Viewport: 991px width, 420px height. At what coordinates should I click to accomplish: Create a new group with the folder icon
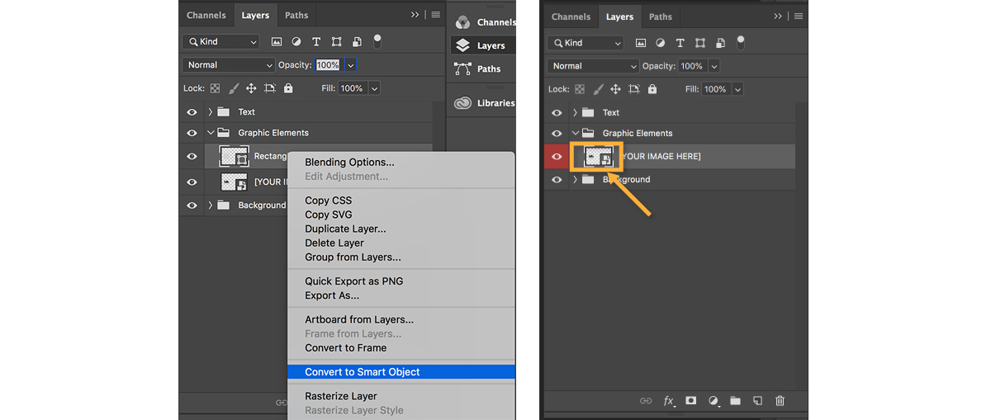[x=735, y=401]
